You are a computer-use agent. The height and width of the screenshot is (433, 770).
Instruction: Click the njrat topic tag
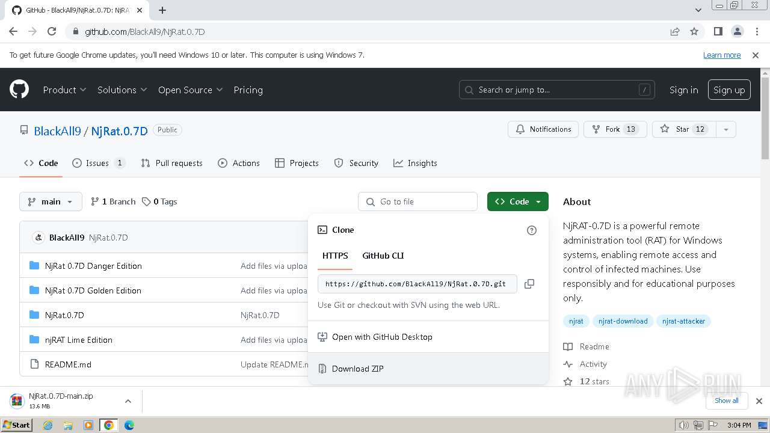[x=576, y=321]
